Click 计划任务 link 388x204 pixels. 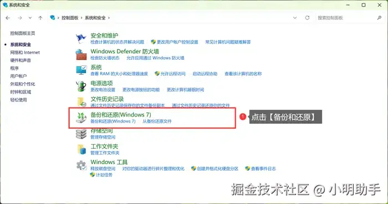pyautogui.click(x=104, y=175)
